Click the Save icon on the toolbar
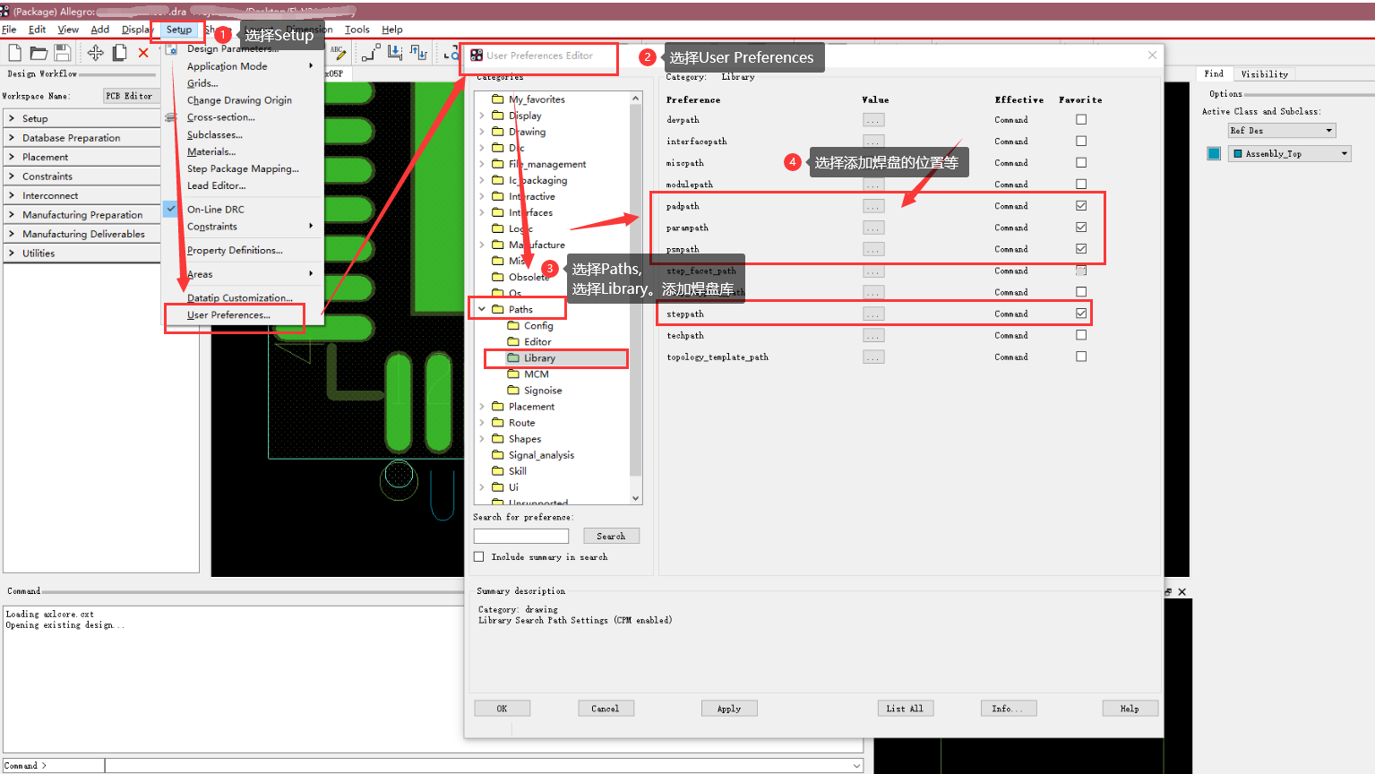This screenshot has height=774, width=1375. tap(61, 52)
